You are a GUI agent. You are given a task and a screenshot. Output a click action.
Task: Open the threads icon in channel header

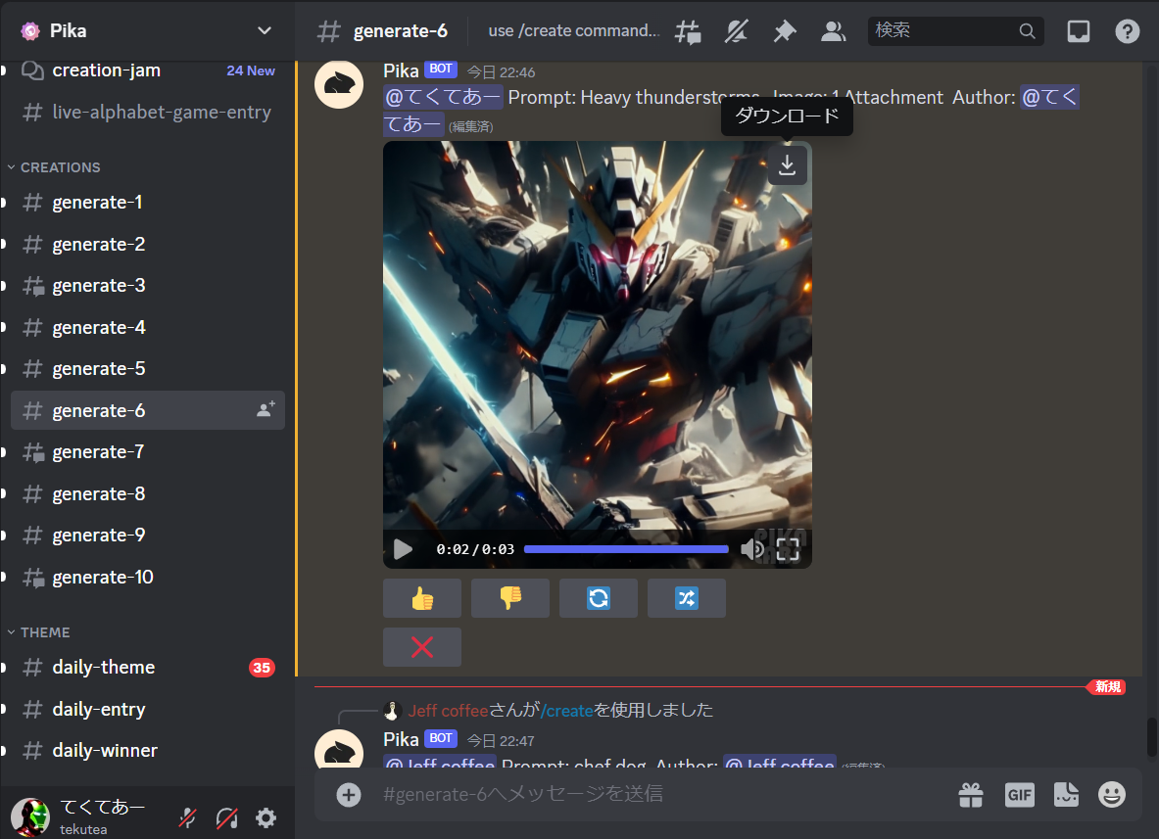coord(688,31)
